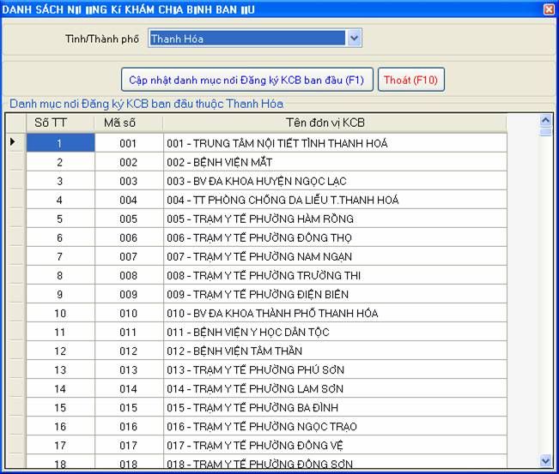The image size is (559, 474).
Task: Close the dialog with the red X
Action: [549, 9]
